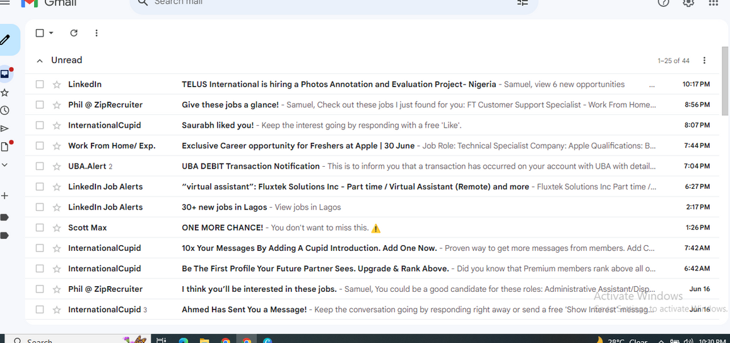Compose a new email with the pencil button
Viewport: 730px width, 343px height.
(6, 40)
